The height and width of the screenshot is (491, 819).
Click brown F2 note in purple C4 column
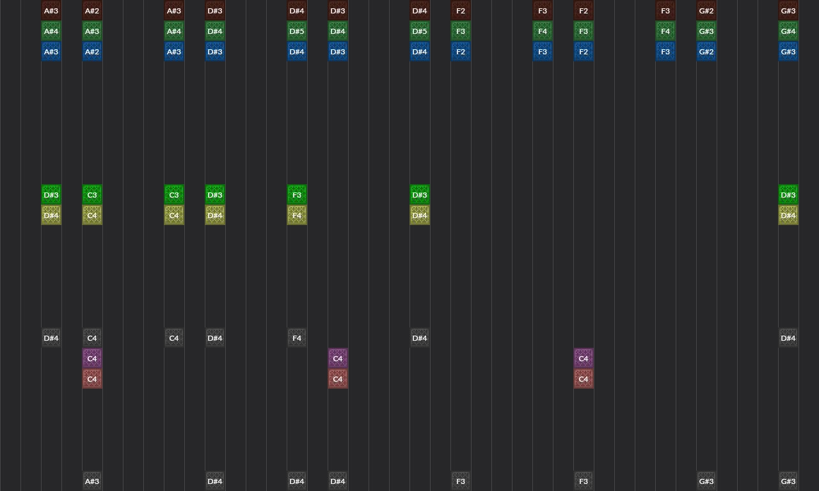[x=584, y=11]
